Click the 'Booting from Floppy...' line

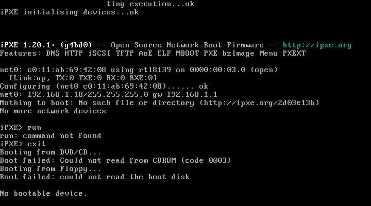[50, 168]
